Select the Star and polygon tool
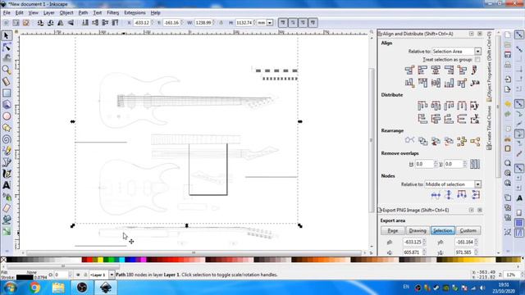Screen dimensions: 525x295 tap(7, 128)
